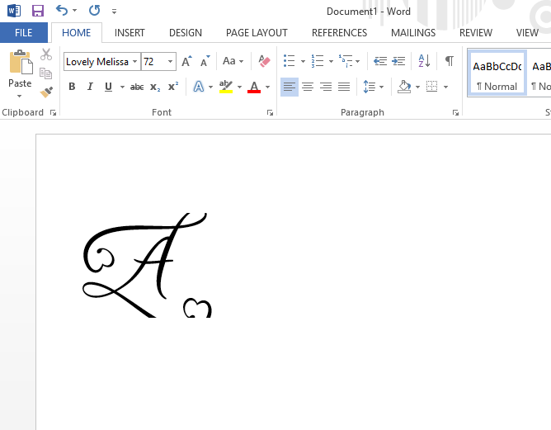Open the Shading color dropdown arrow

point(417,87)
